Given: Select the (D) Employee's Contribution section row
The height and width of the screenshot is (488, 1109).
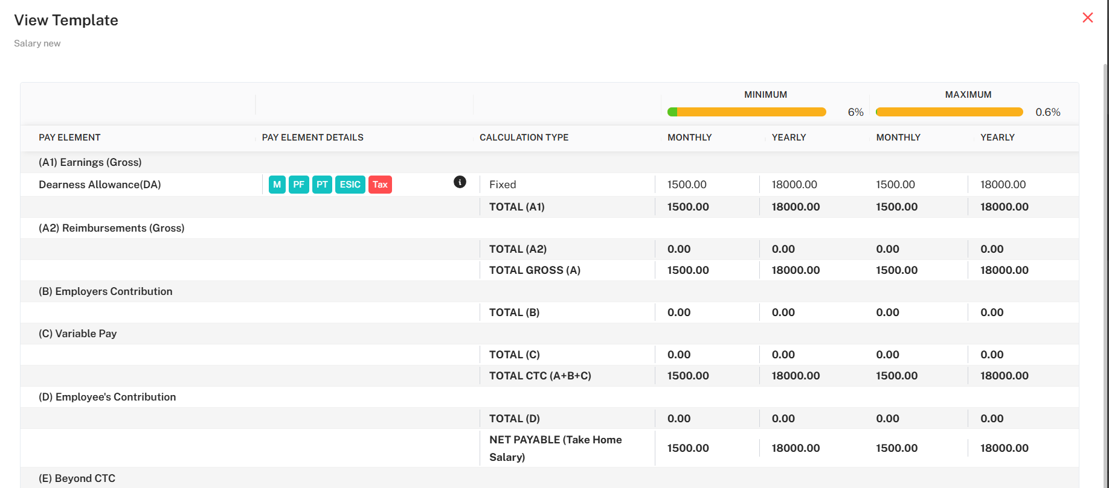Looking at the screenshot, I should pyautogui.click(x=107, y=397).
